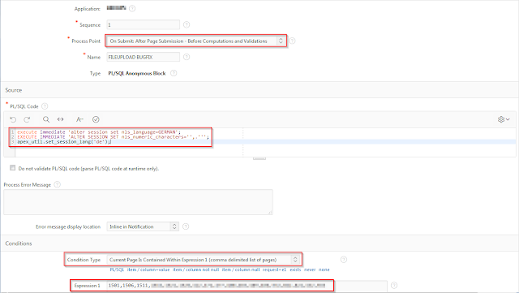
Task: Click the Name field FILEUPLOAD BUGFIX
Action: (143, 57)
